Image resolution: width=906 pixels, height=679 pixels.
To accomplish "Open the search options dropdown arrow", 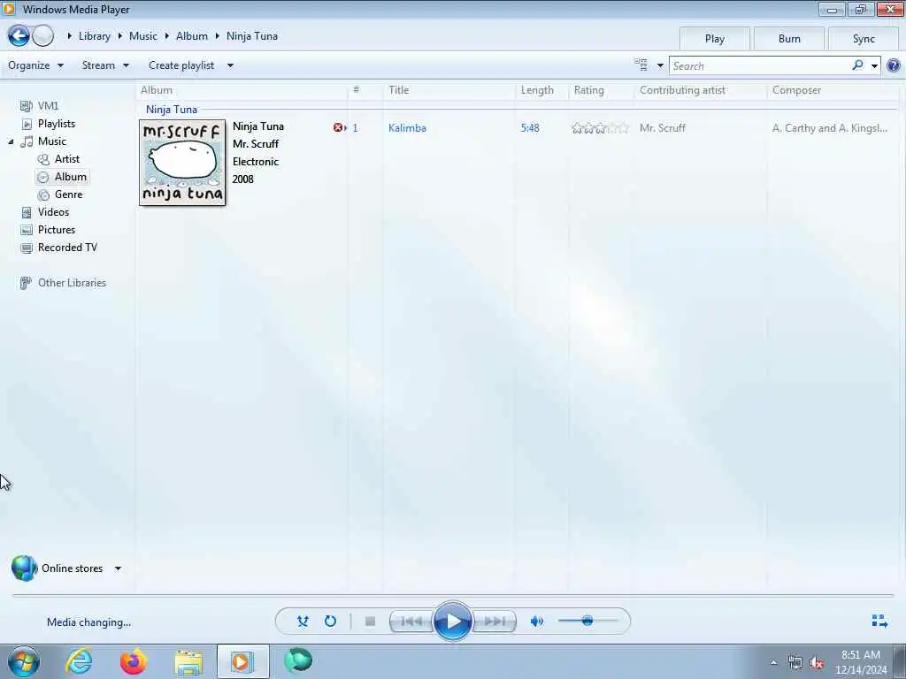I will [x=874, y=65].
